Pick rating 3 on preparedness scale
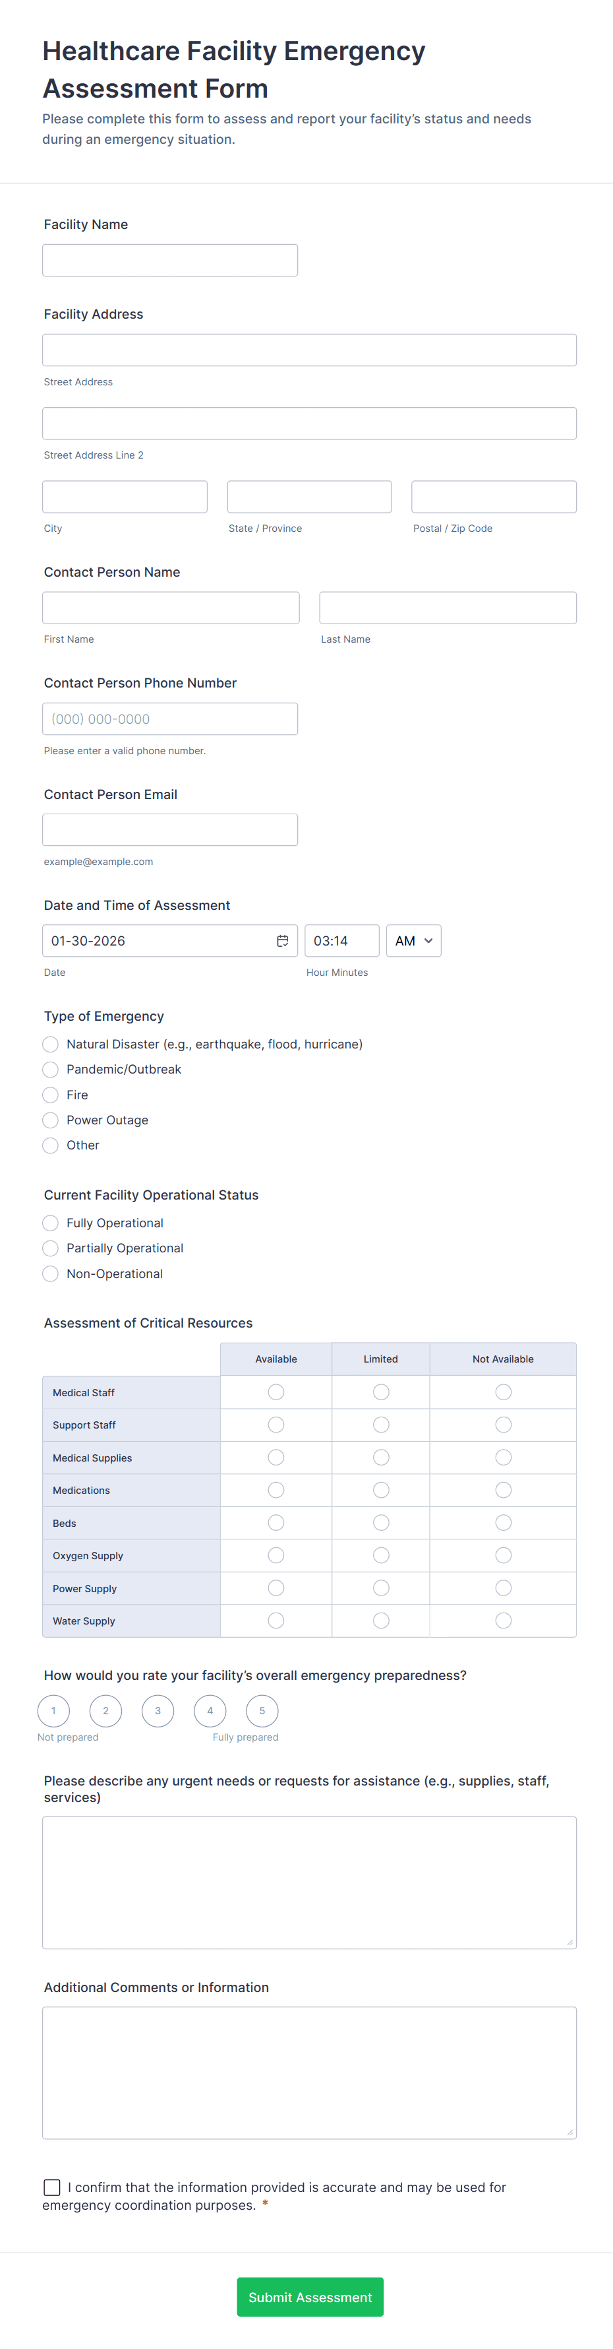Viewport: 613px width, 2349px height. pos(158,1711)
